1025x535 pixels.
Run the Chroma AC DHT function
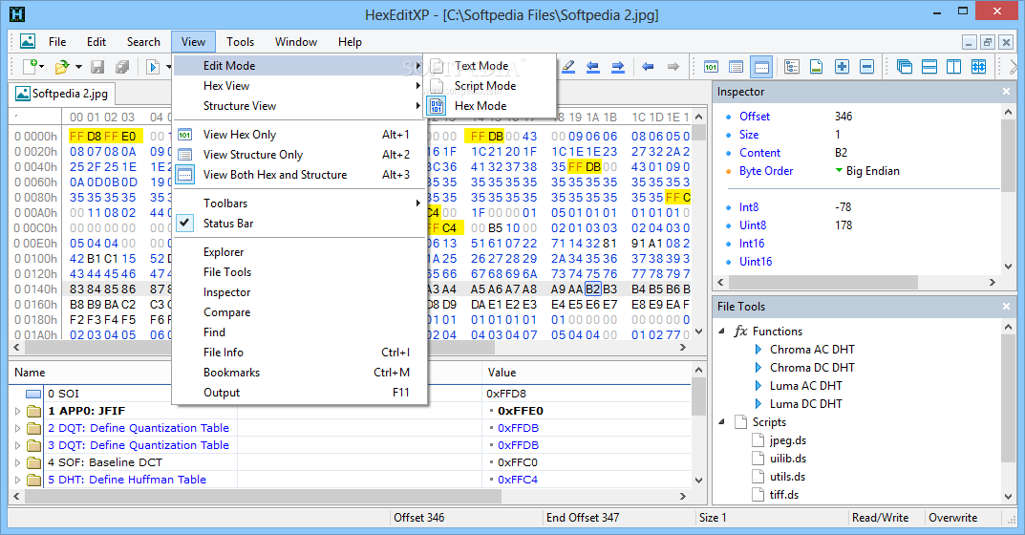pos(812,350)
